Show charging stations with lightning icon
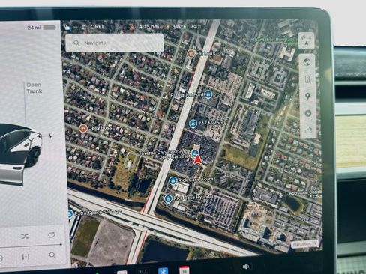 pos(308,113)
